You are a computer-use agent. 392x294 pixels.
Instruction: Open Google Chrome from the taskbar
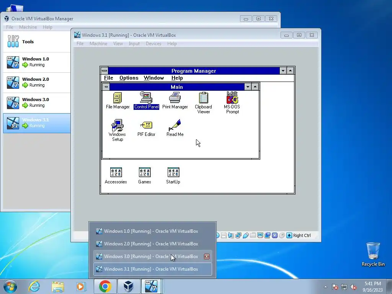105,286
